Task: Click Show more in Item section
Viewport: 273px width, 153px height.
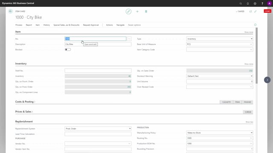Action: 249,32
